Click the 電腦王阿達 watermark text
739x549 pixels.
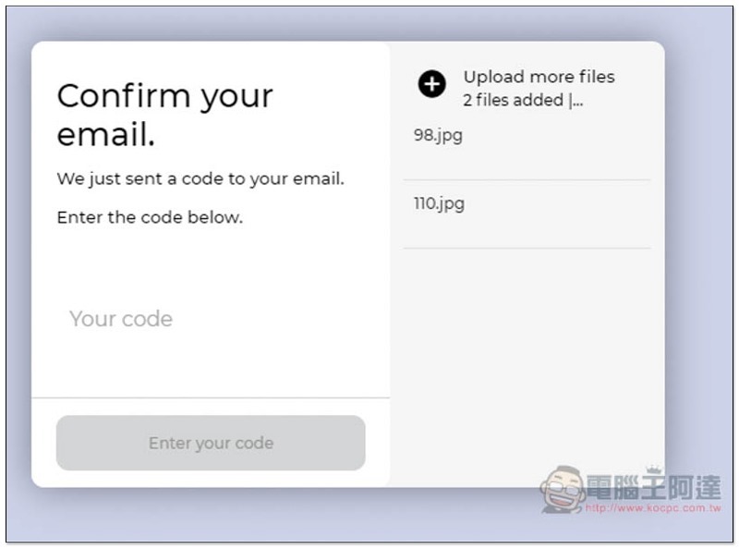654,487
